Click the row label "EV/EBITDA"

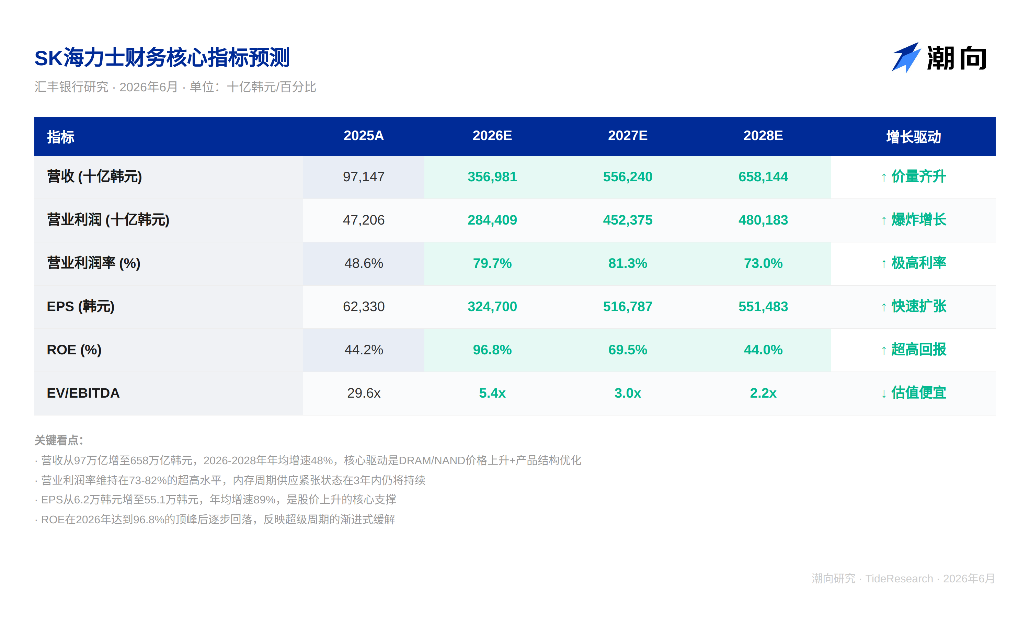83,393
